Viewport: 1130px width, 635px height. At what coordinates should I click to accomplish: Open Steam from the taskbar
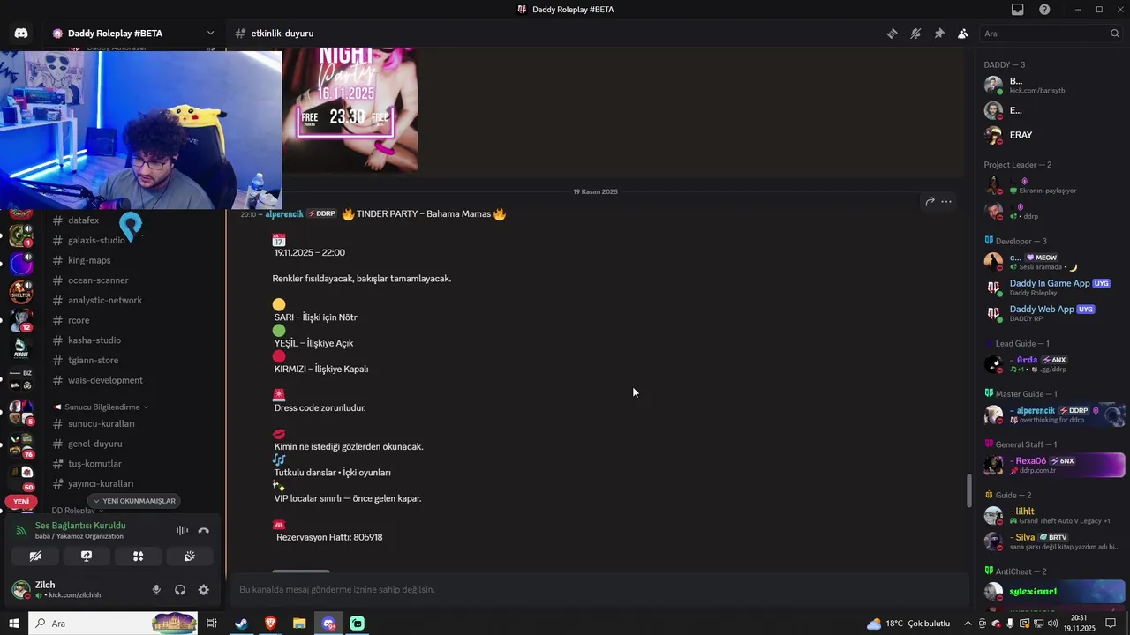tap(241, 624)
